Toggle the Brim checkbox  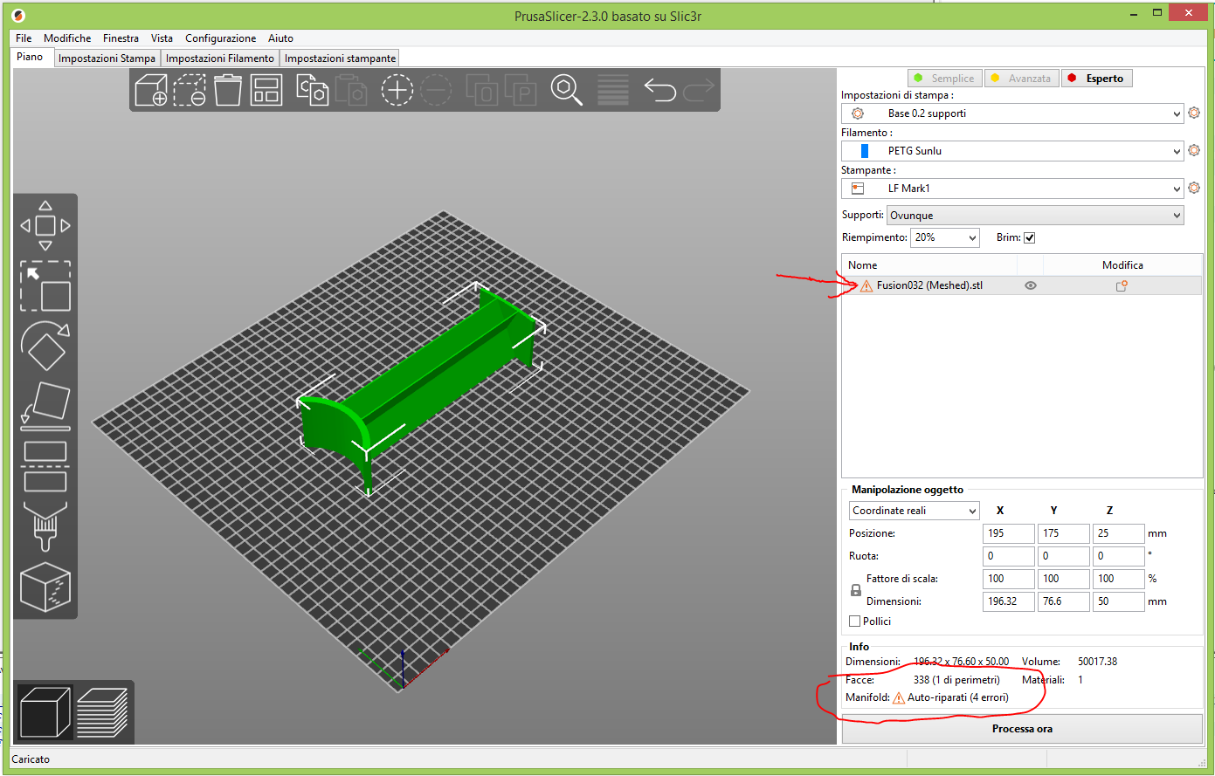pos(1029,237)
